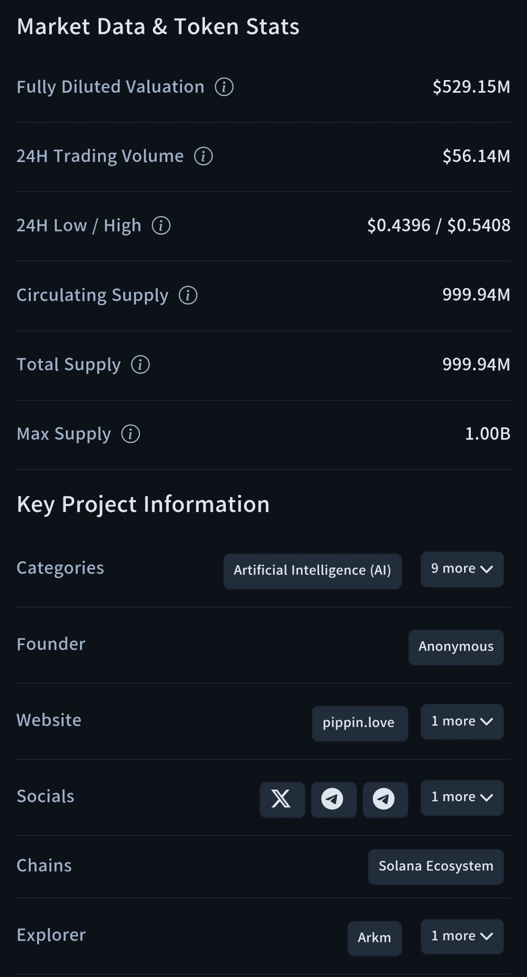Click info icon beside 24H Trading Volume
Screen dimensions: 527x977
[203, 156]
